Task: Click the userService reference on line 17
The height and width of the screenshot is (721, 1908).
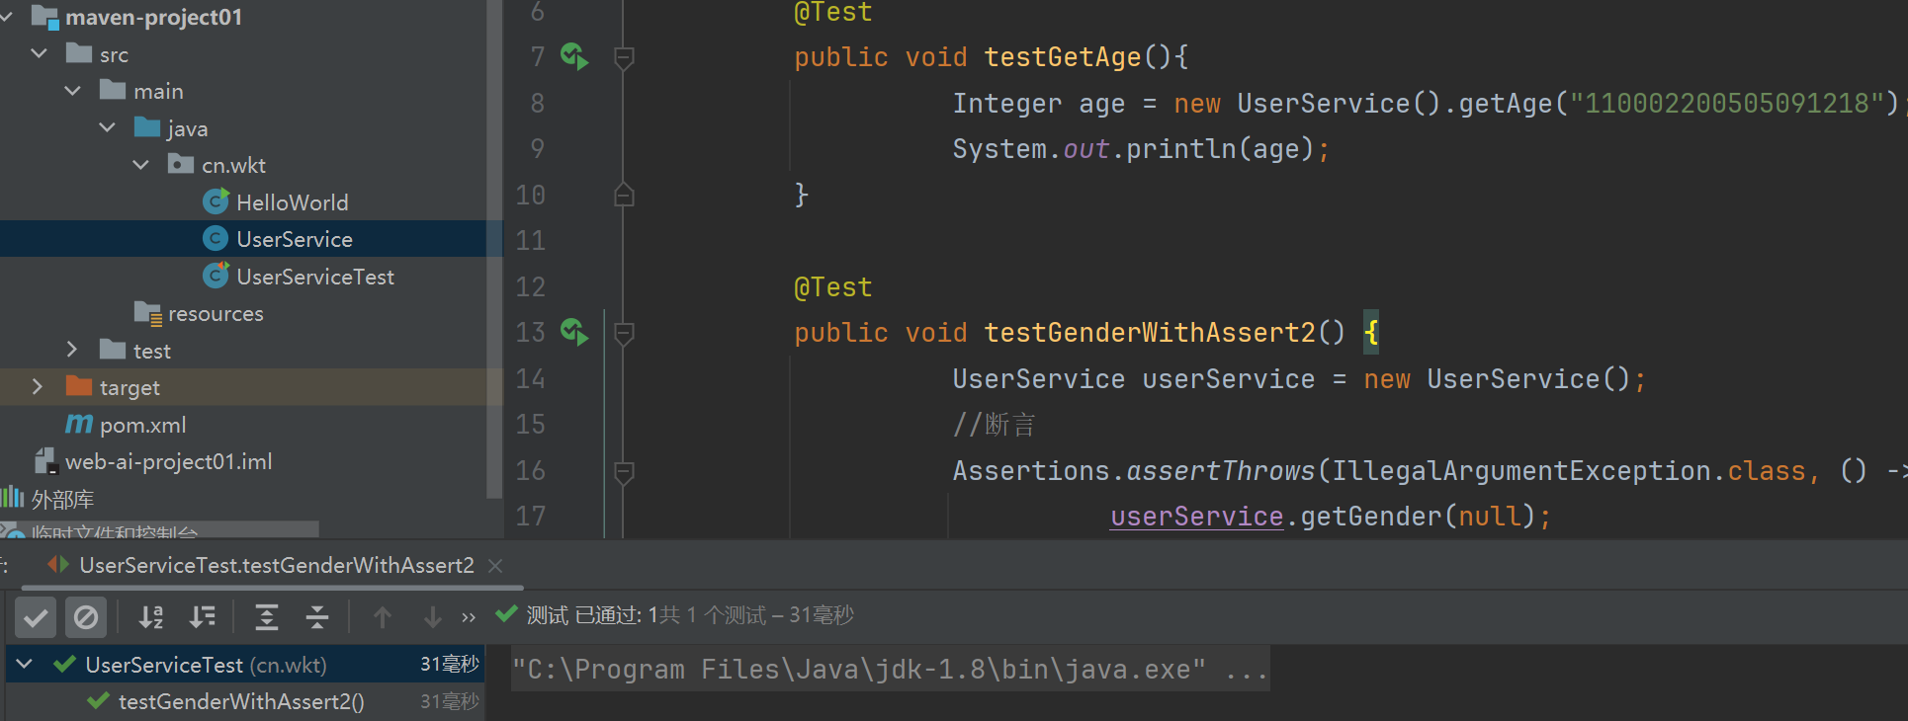Action: [1196, 517]
